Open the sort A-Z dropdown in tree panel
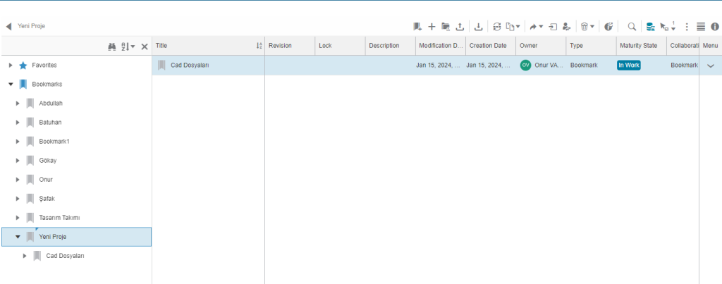722x284 pixels. tap(128, 47)
